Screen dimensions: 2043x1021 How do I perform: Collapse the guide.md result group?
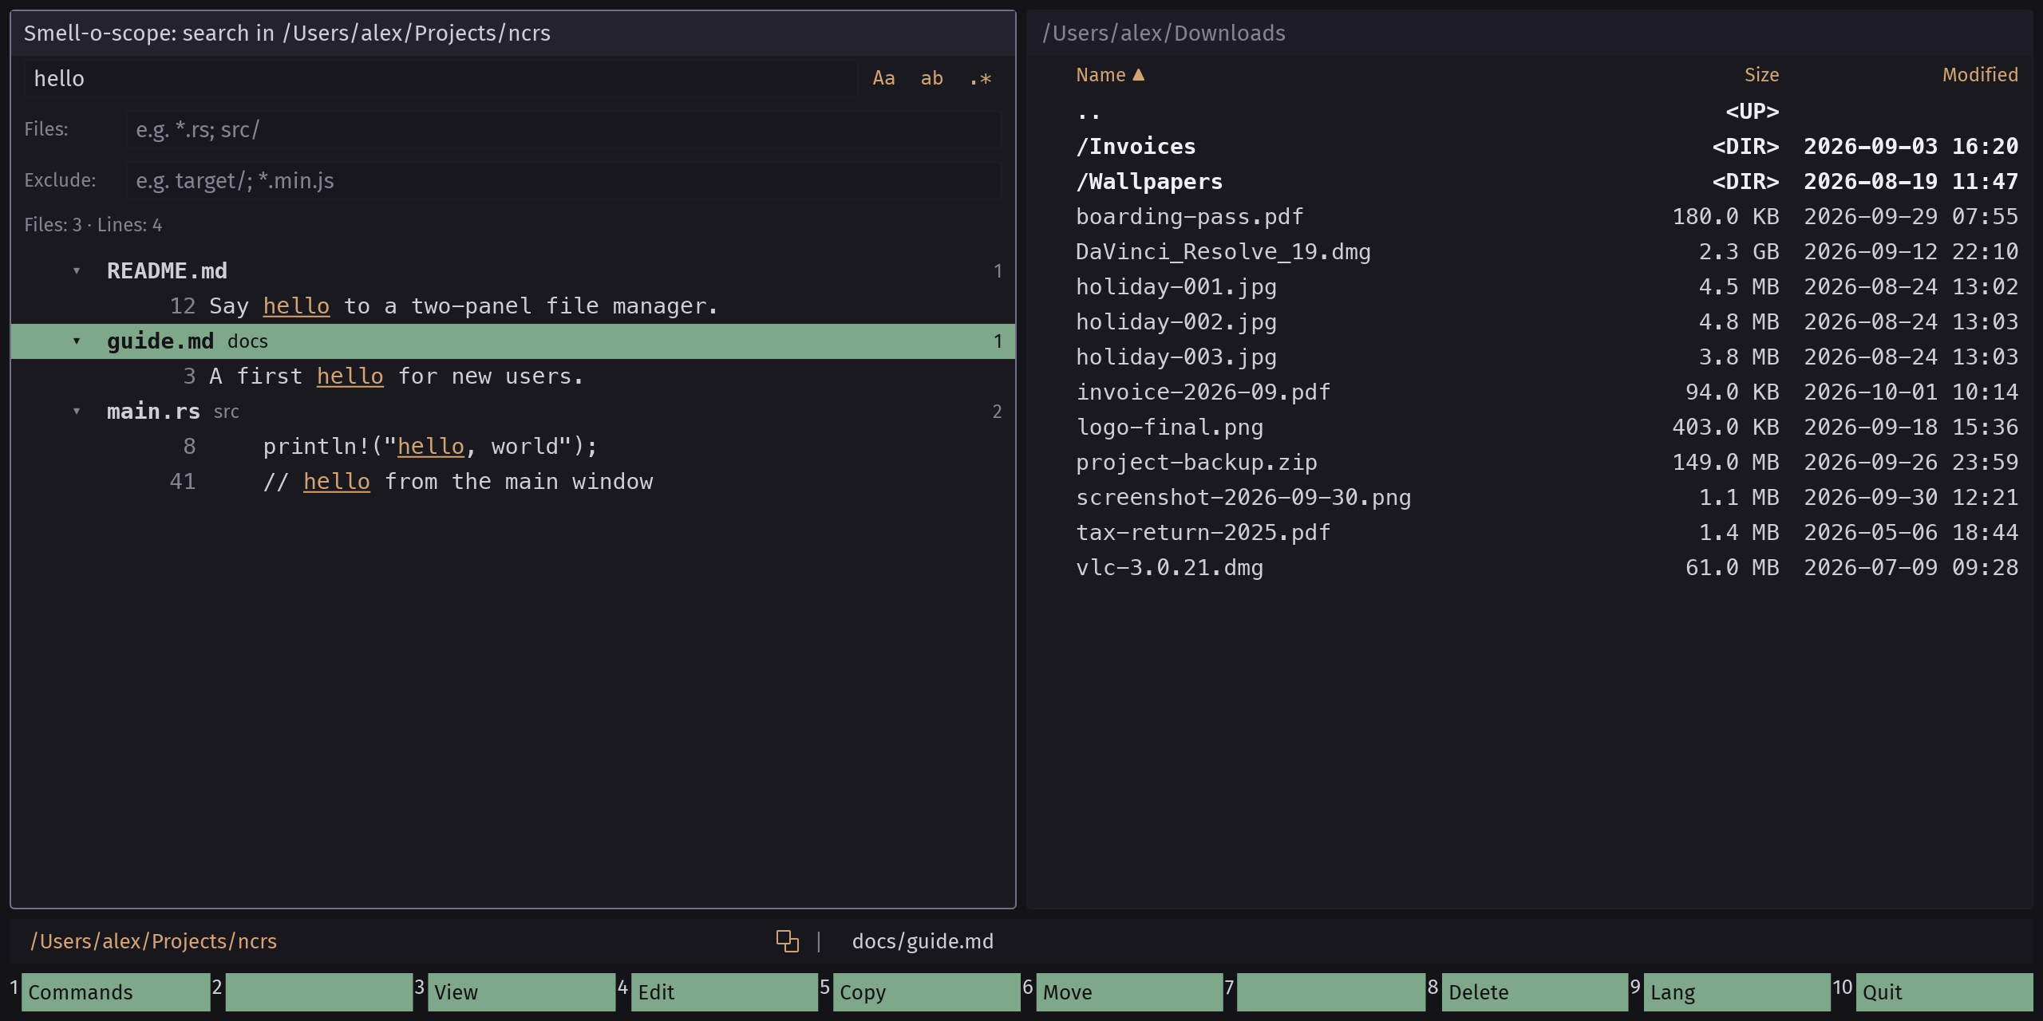pyautogui.click(x=77, y=341)
